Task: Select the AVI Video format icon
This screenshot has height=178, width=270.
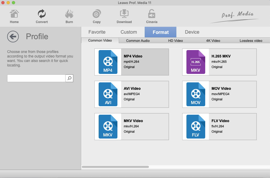Action: 108,94
